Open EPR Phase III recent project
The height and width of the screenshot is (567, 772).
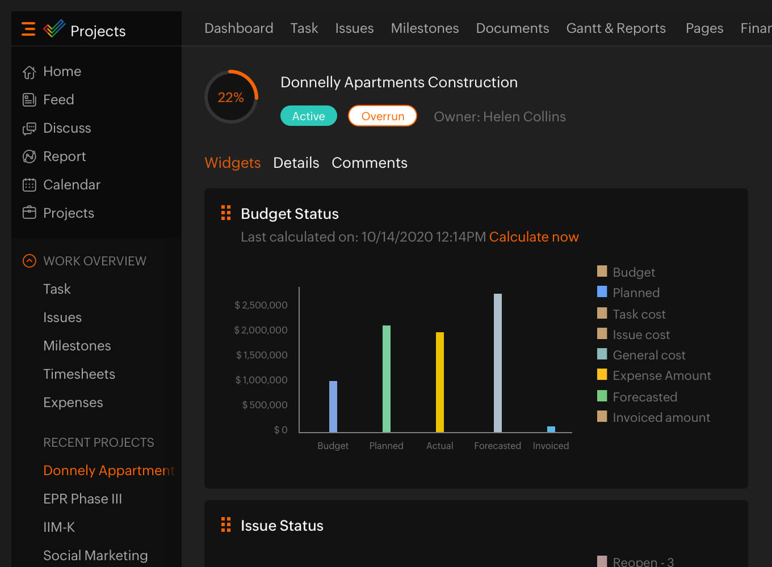(x=82, y=499)
